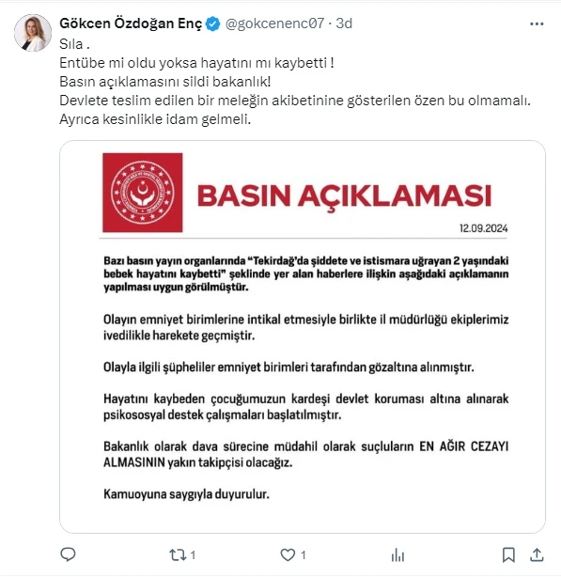
Task: Open the @gokcenenc07 handle link
Action: pos(274,23)
